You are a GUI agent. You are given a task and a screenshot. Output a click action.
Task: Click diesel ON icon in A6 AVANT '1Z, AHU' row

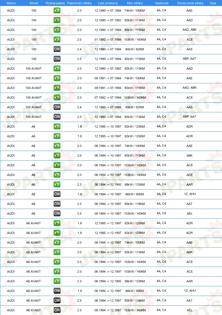coord(57,291)
